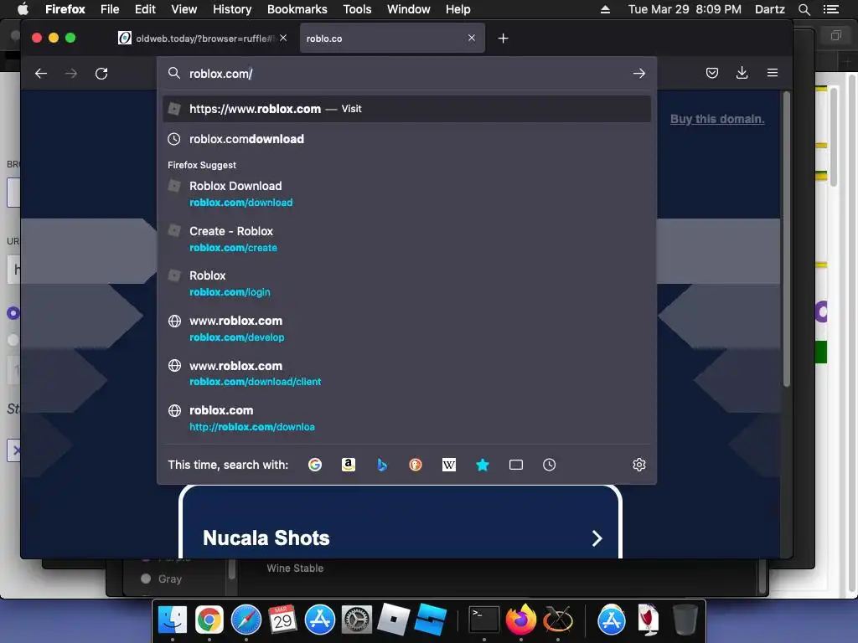The image size is (858, 643).
Task: Open the Firefox hamburger menu
Action: [x=772, y=73]
